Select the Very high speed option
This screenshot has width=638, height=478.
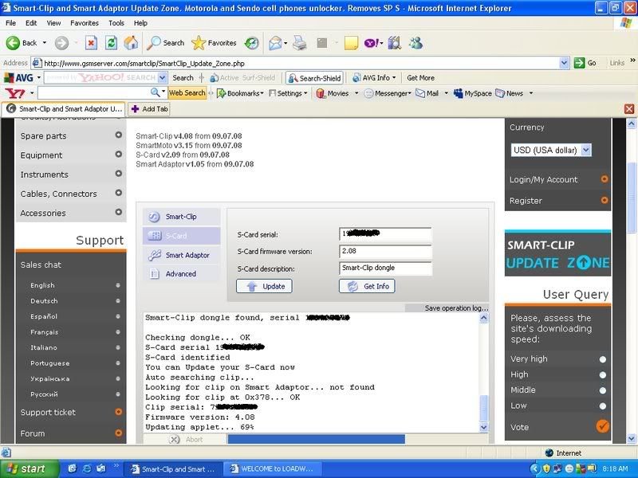[603, 359]
